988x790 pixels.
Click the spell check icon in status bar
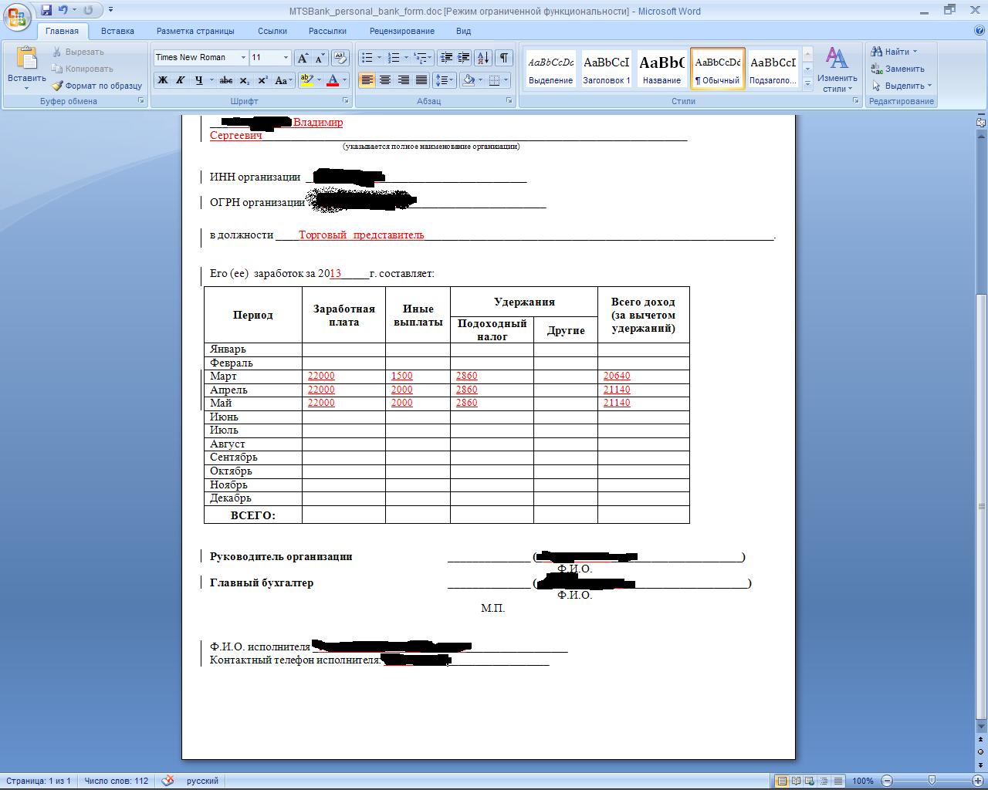(168, 781)
